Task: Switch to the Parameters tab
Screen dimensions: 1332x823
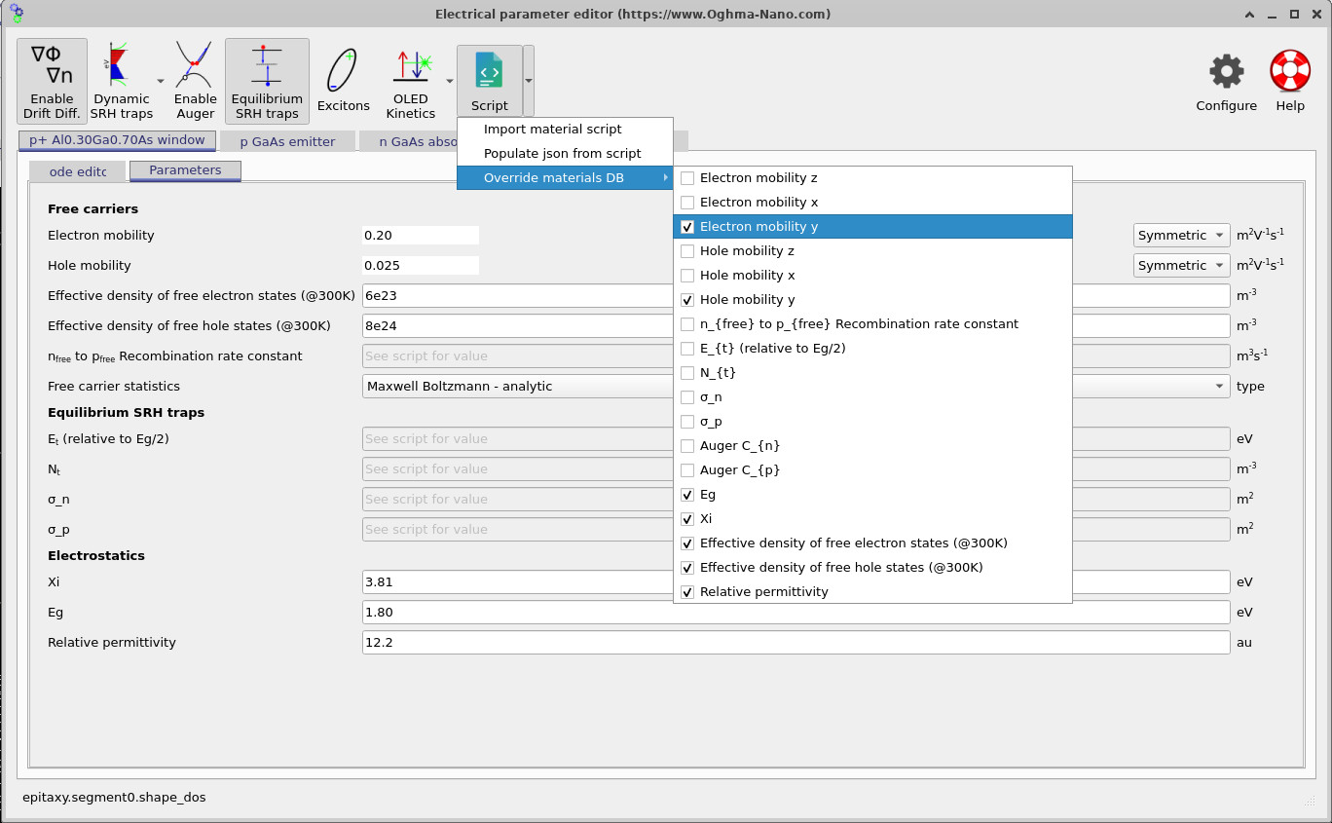Action: pyautogui.click(x=185, y=170)
